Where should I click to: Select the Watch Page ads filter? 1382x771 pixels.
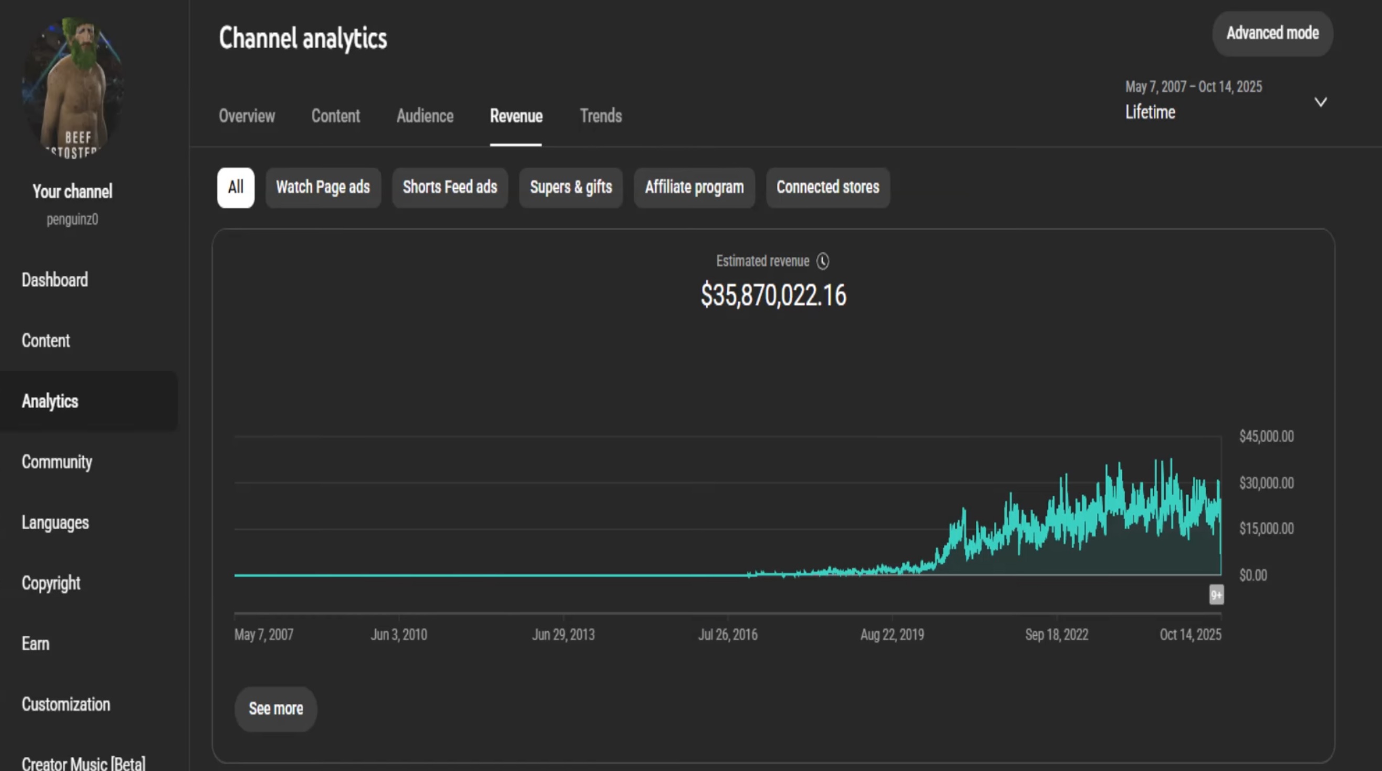pos(323,187)
